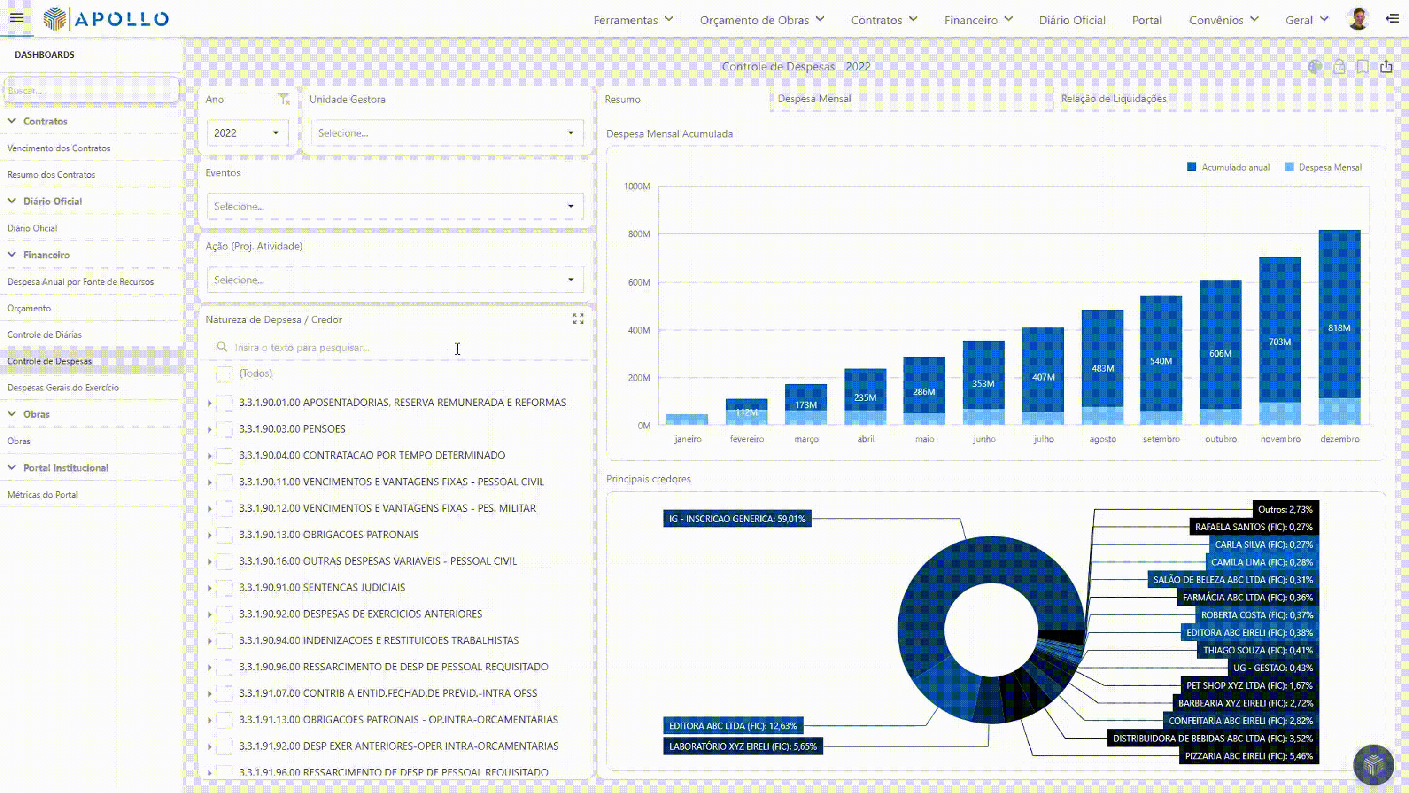The image size is (1409, 793).
Task: Expand the 3.3.1.90.01.00 APOSENTADORIAS node
Action: (x=209, y=404)
